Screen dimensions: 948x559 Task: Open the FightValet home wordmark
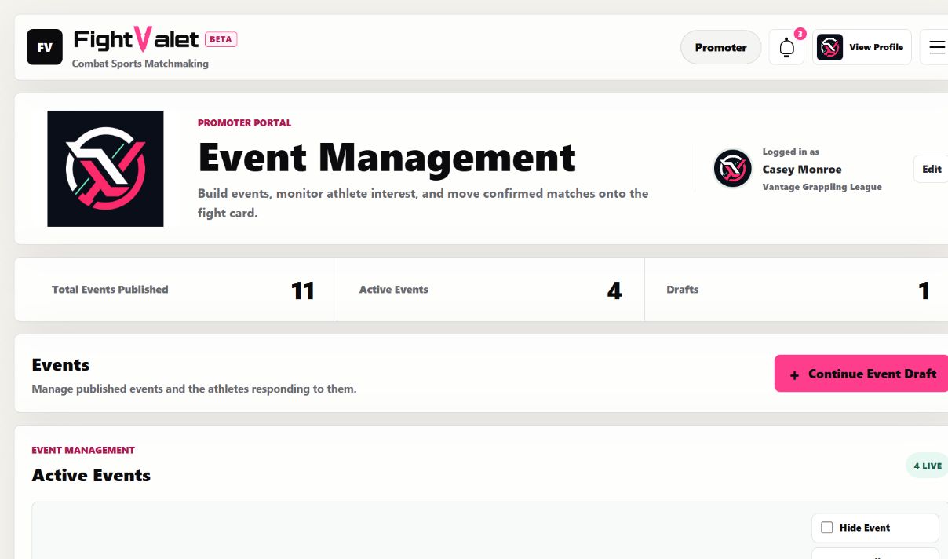[137, 39]
